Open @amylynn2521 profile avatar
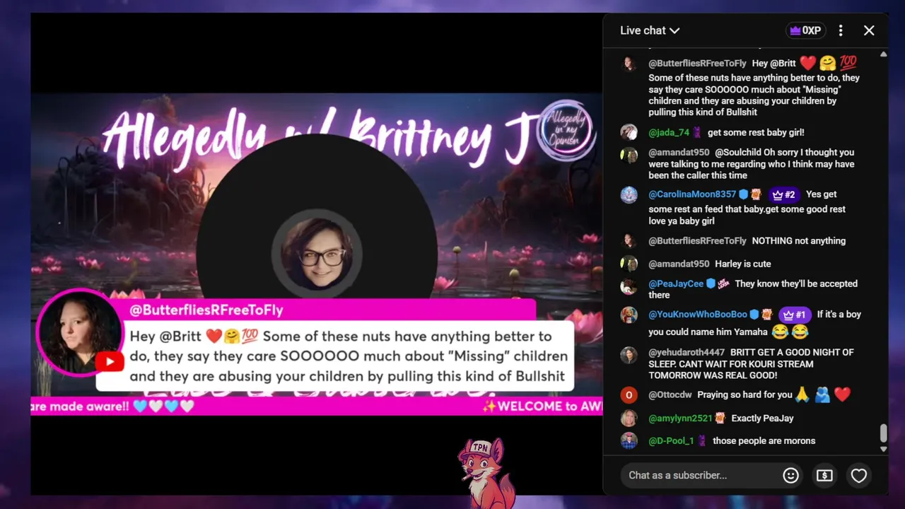Screen dimensions: 905x509 [x=629, y=418]
